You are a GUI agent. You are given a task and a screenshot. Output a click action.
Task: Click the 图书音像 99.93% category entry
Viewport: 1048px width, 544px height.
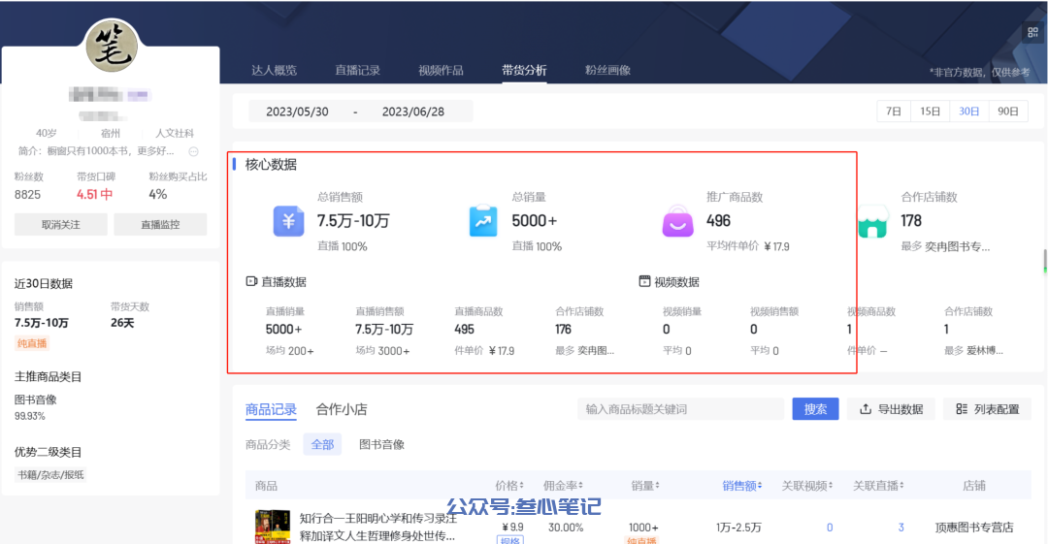[x=36, y=407]
